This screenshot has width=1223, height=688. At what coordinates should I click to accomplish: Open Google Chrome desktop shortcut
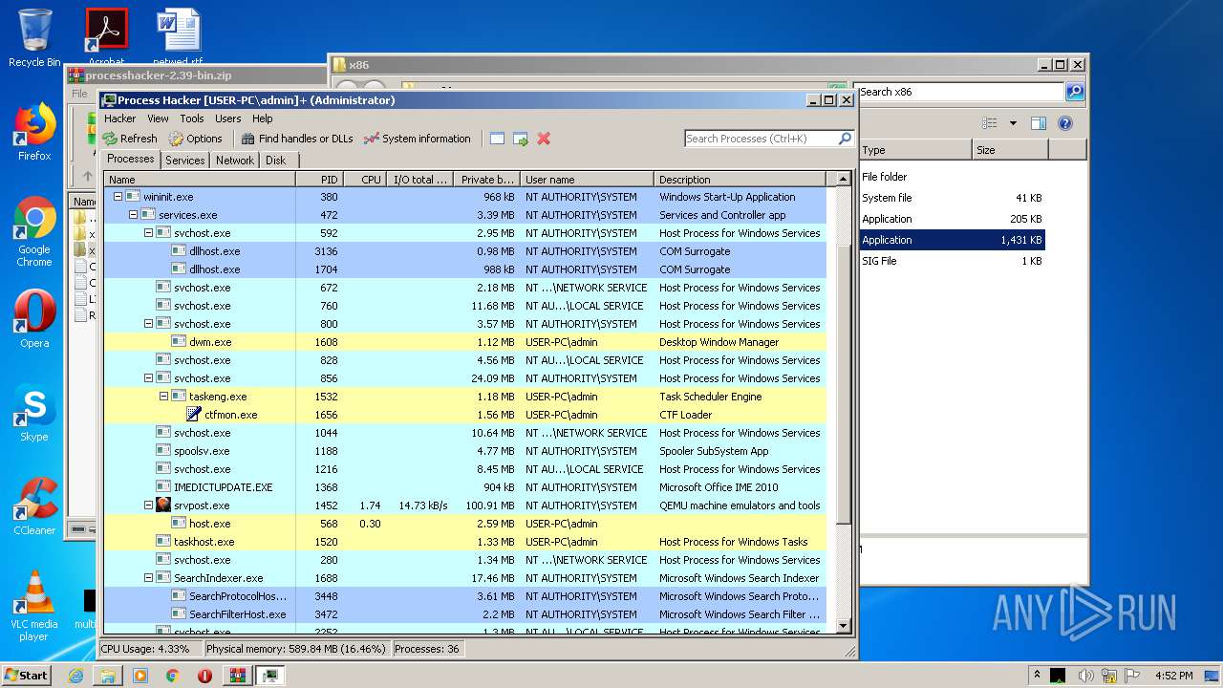pos(34,232)
